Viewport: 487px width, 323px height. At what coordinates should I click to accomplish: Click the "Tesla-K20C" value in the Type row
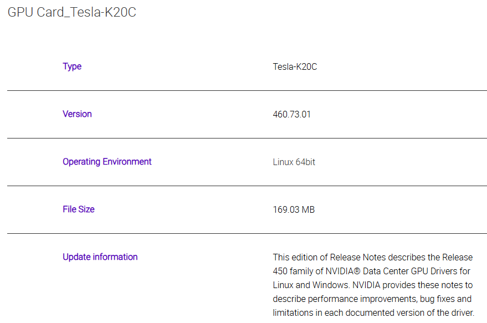tap(295, 67)
